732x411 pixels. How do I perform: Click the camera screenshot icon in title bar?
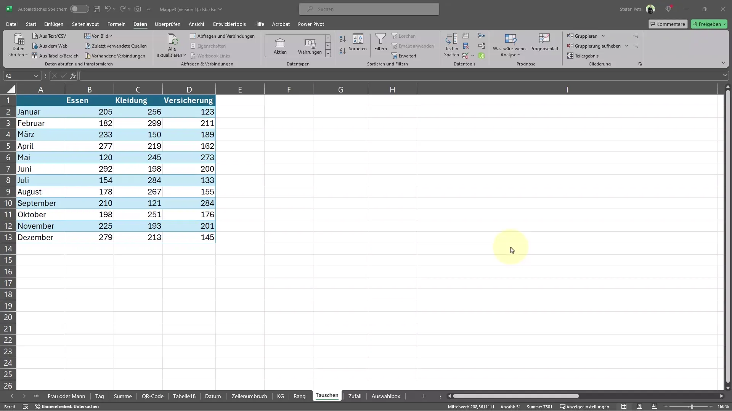point(138,9)
